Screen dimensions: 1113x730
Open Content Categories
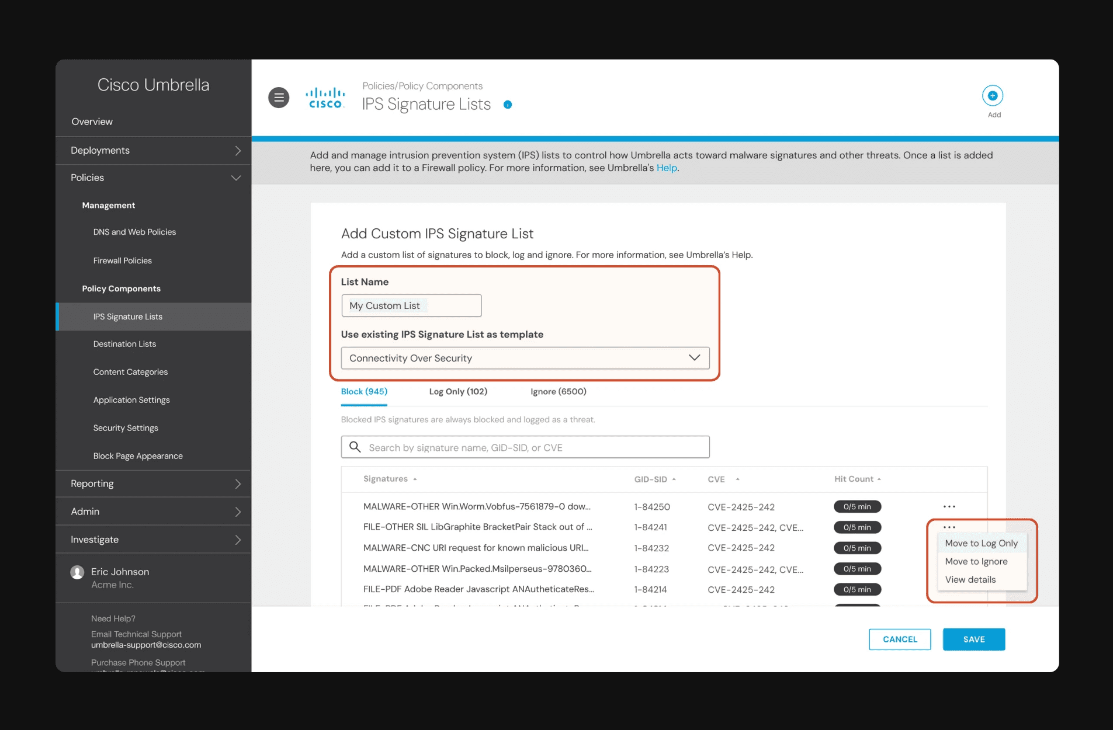[x=130, y=372]
